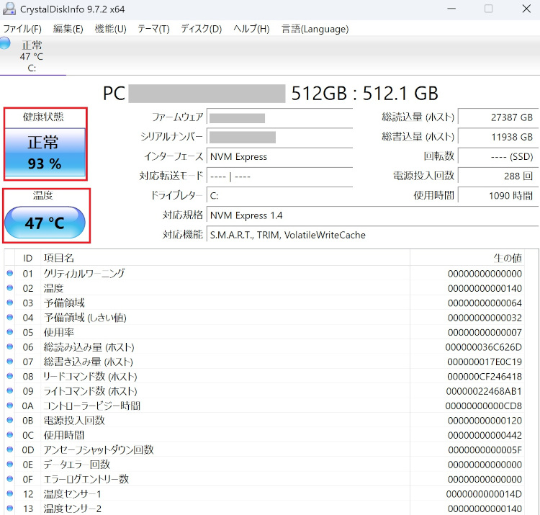
Task: Open the 編集(E) menu
Action: tap(68, 29)
